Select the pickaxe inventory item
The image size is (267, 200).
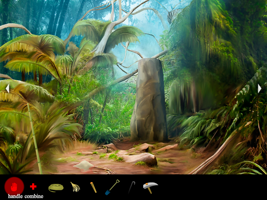pos(150,187)
